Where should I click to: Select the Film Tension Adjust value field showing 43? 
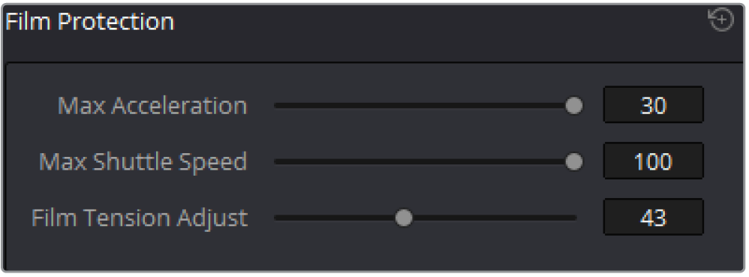654,217
